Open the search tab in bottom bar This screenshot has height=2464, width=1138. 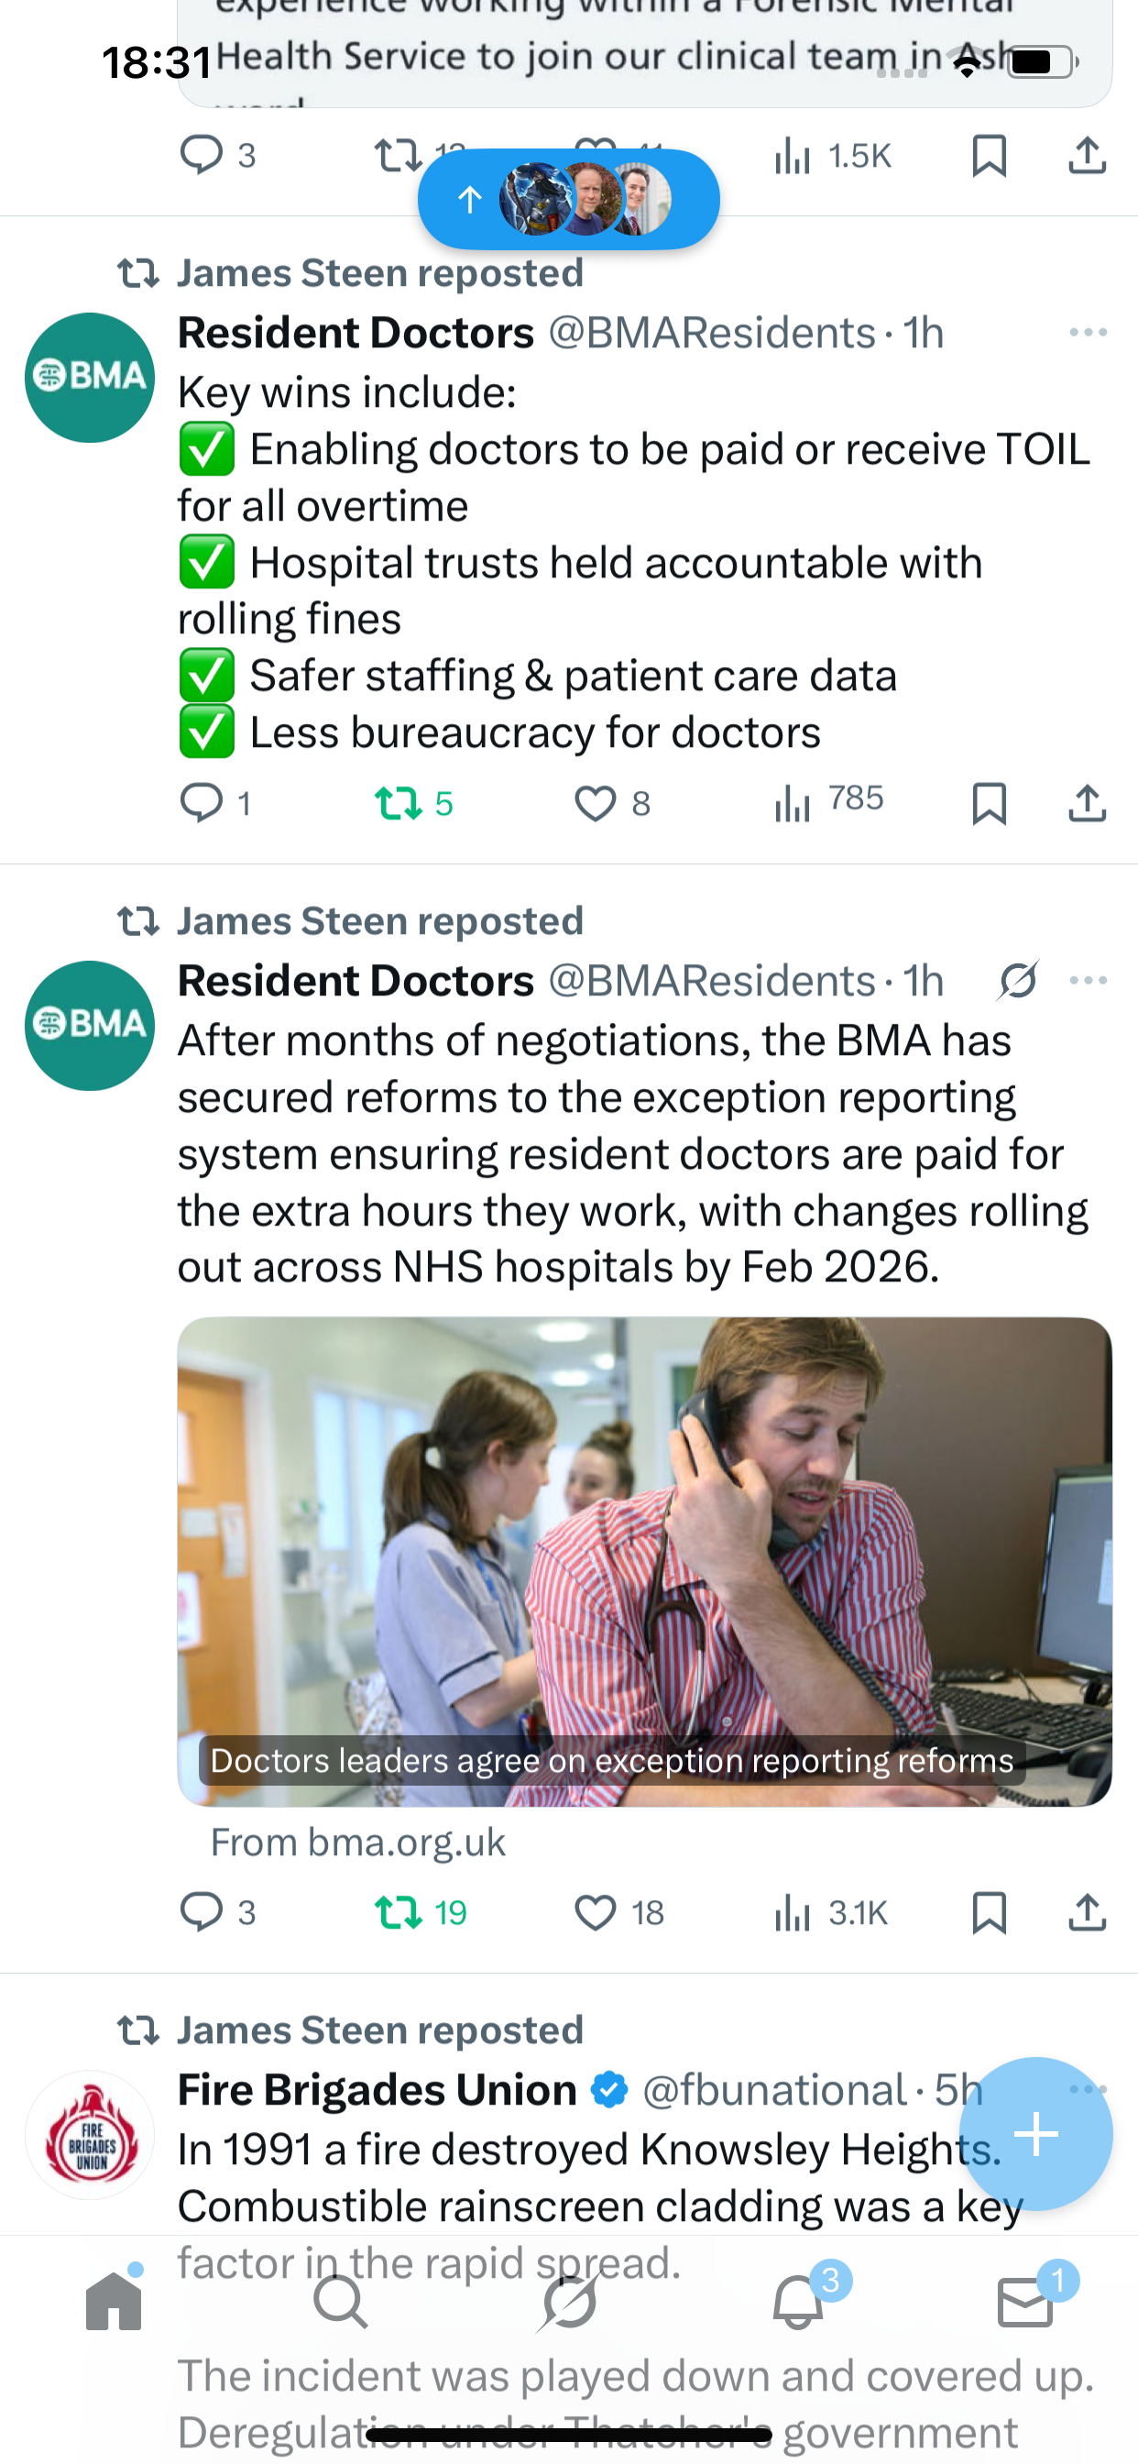click(x=341, y=2302)
